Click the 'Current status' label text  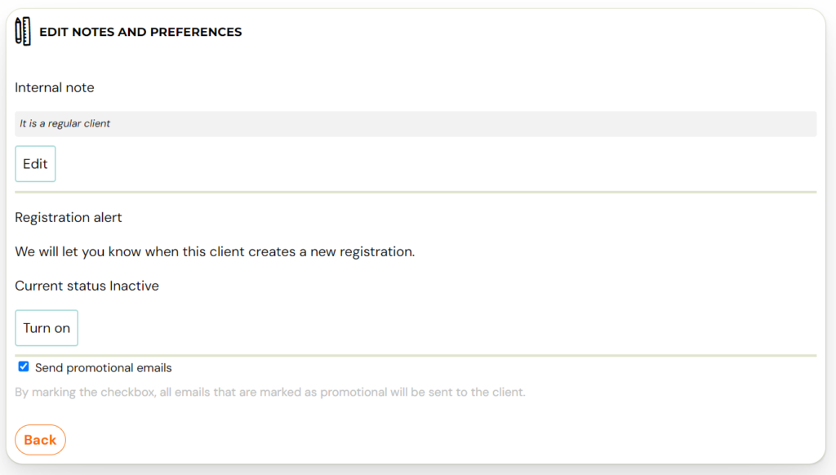point(60,286)
